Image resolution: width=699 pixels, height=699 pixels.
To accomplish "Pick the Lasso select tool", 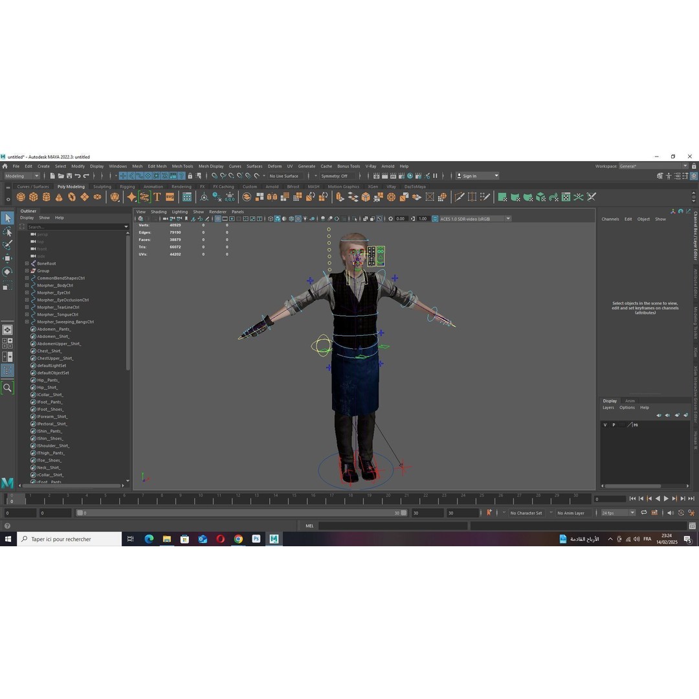I will [8, 232].
